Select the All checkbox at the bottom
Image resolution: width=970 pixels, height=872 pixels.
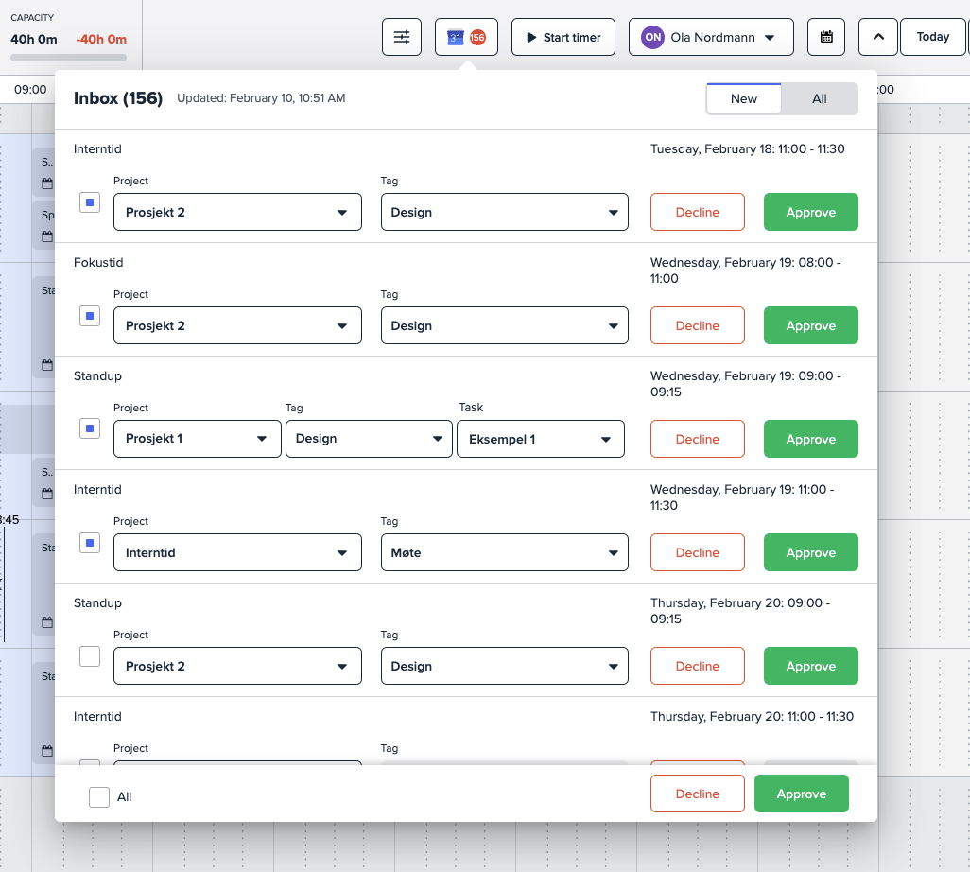click(99, 797)
